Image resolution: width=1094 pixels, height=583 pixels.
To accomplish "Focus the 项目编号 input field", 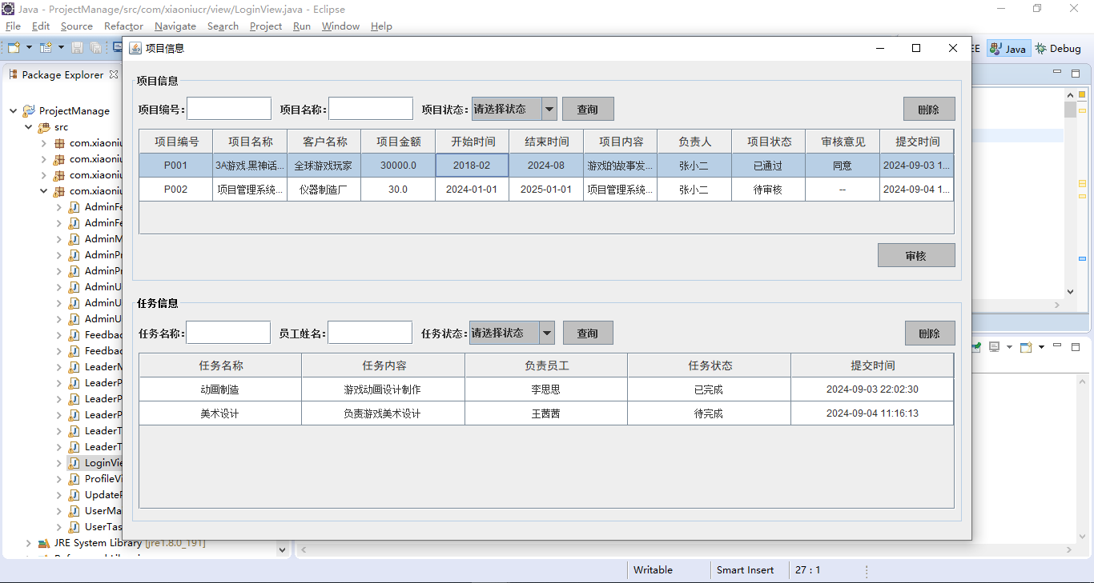I will tap(229, 109).
